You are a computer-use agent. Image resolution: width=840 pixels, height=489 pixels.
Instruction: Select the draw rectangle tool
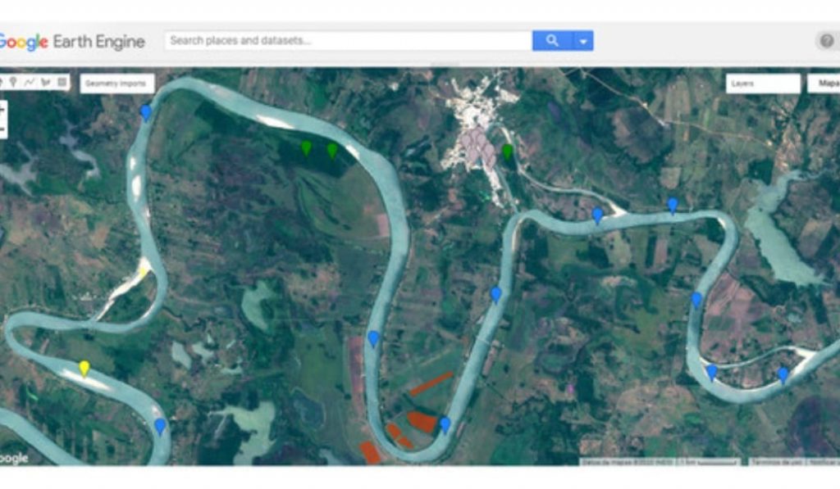62,83
